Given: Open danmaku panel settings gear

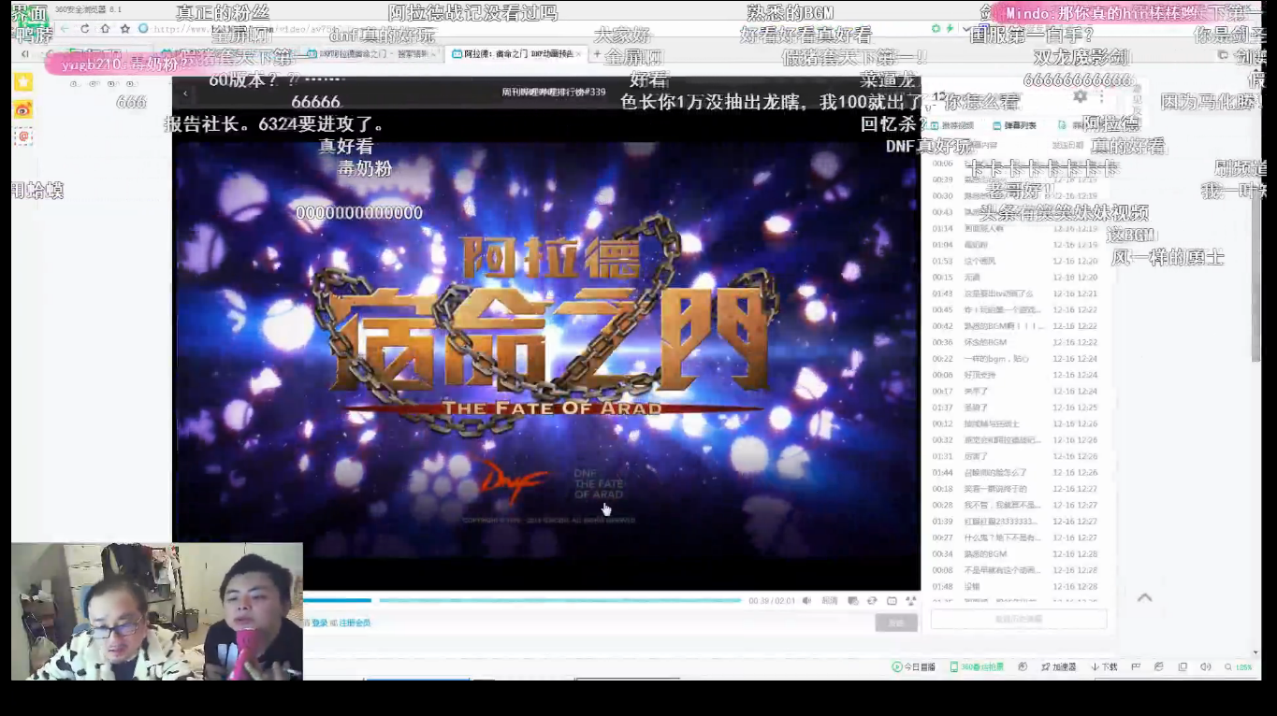Looking at the screenshot, I should click(x=1080, y=96).
